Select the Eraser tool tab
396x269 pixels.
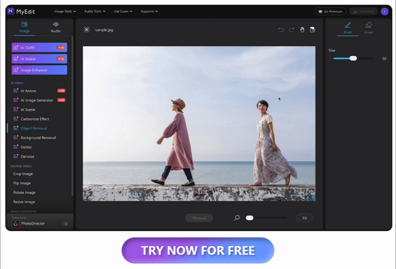coord(369,28)
